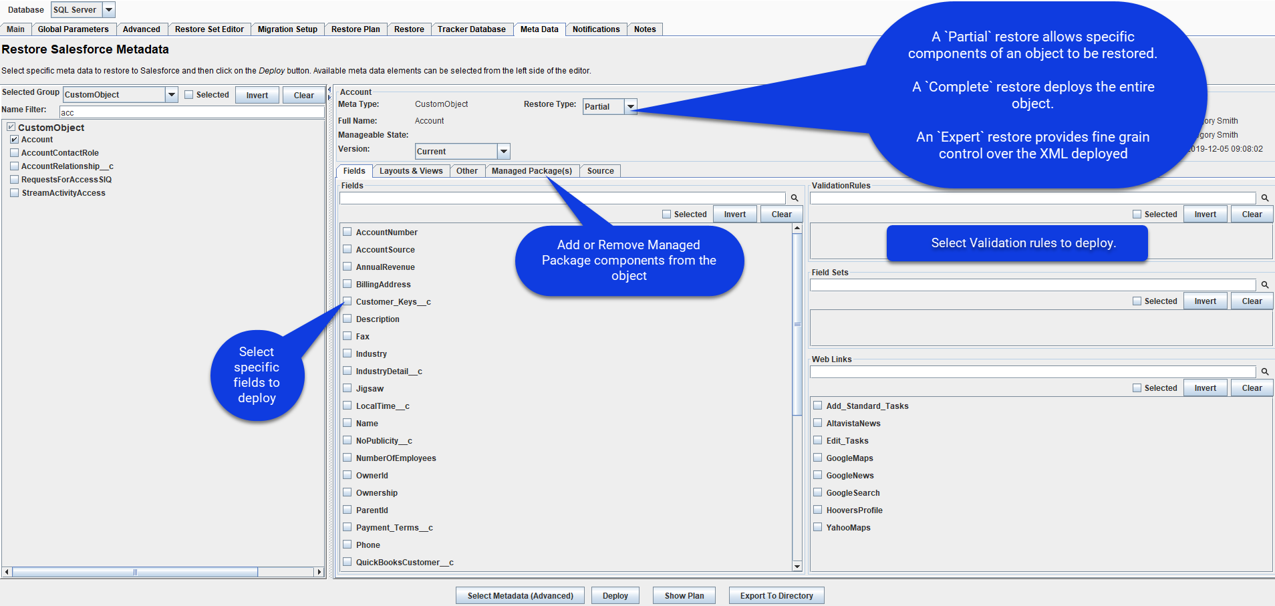
Task: Click the ValidationRules search input box
Action: [1033, 198]
